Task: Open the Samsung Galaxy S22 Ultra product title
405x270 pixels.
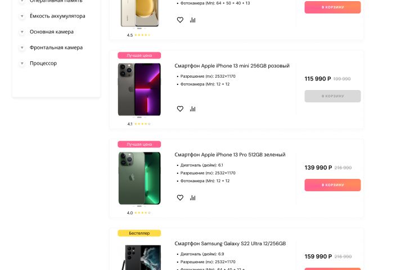Action: (x=230, y=244)
